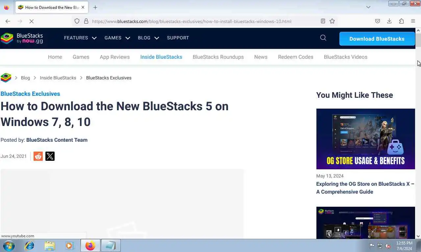
Task: Follow the Blog breadcrumb link
Action: pyautogui.click(x=25, y=78)
